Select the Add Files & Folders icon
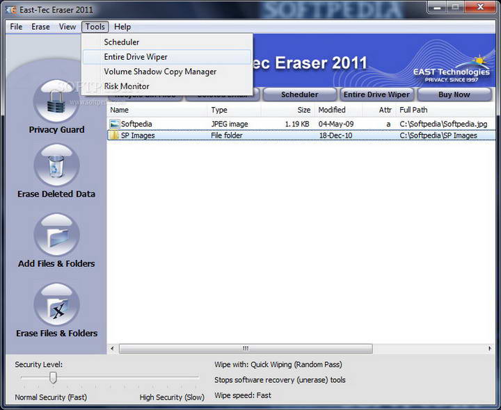Viewport: 501px width, 410px height. pyautogui.click(x=56, y=235)
